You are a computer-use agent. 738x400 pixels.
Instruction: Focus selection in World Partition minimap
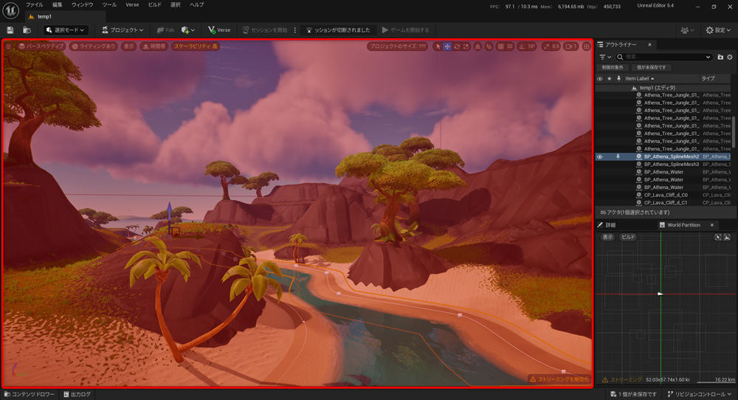pos(718,237)
